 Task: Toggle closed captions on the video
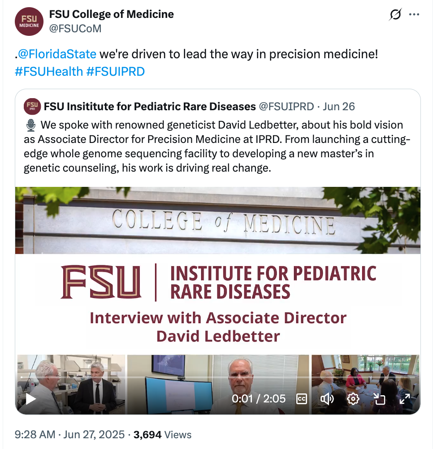302,398
